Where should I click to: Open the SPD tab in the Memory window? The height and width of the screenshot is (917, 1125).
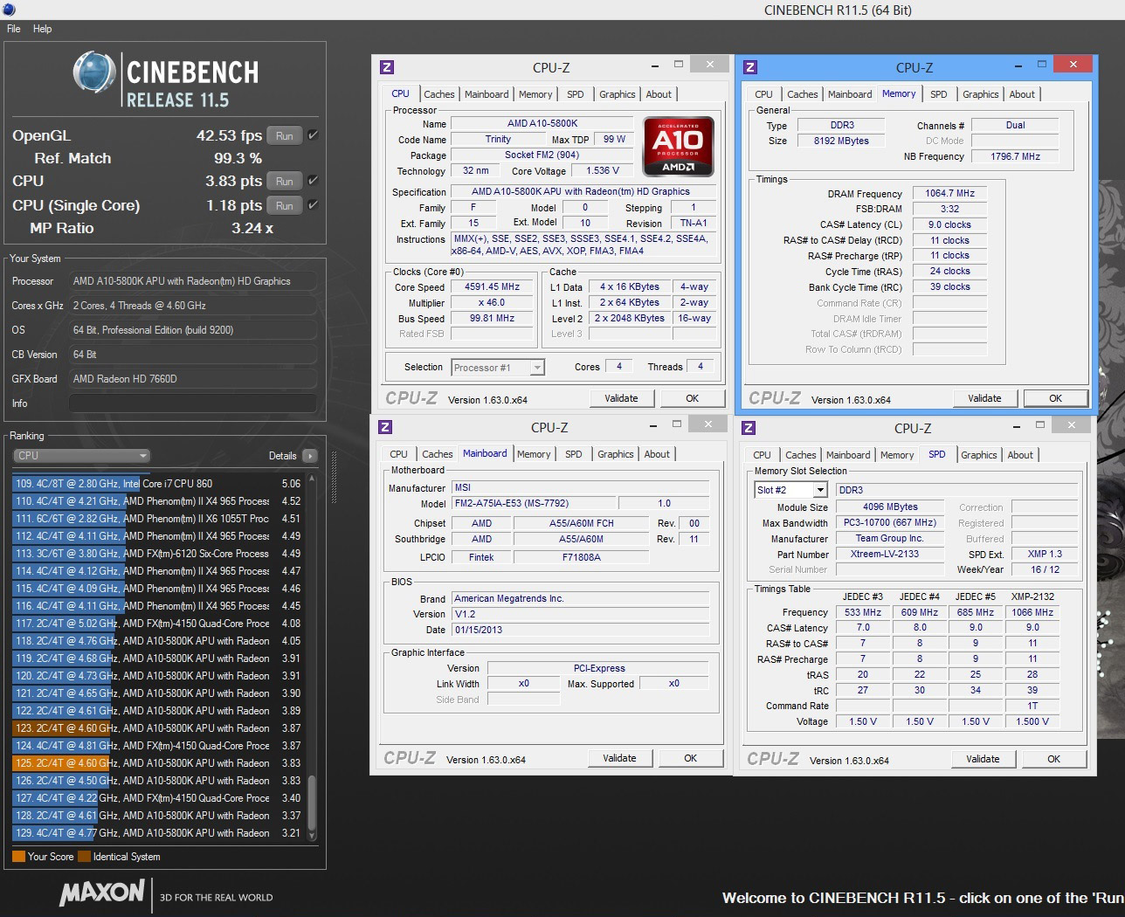pyautogui.click(x=939, y=94)
